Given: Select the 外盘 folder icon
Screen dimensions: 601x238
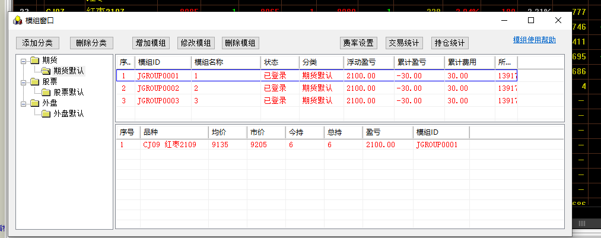Looking at the screenshot, I should coord(35,103).
